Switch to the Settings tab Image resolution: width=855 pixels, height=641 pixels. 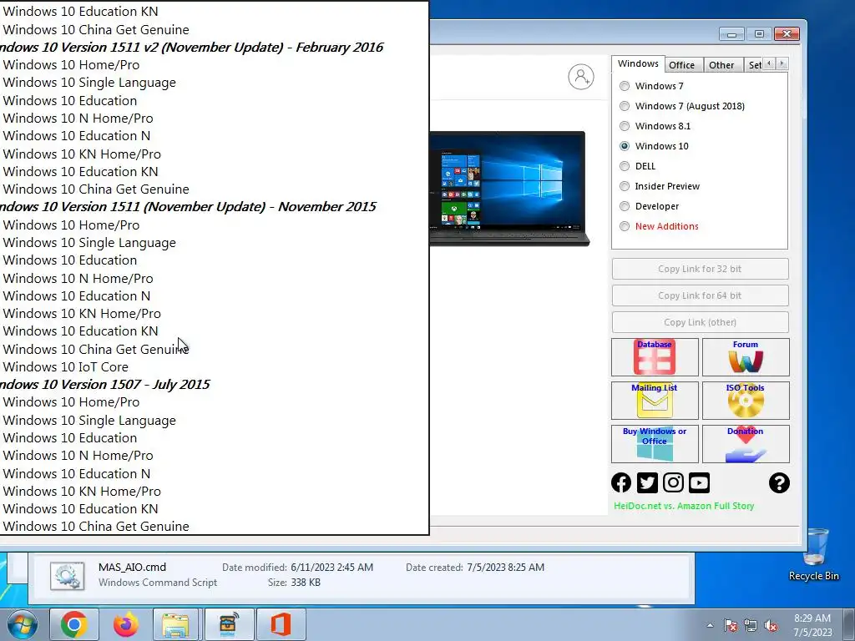tap(755, 65)
